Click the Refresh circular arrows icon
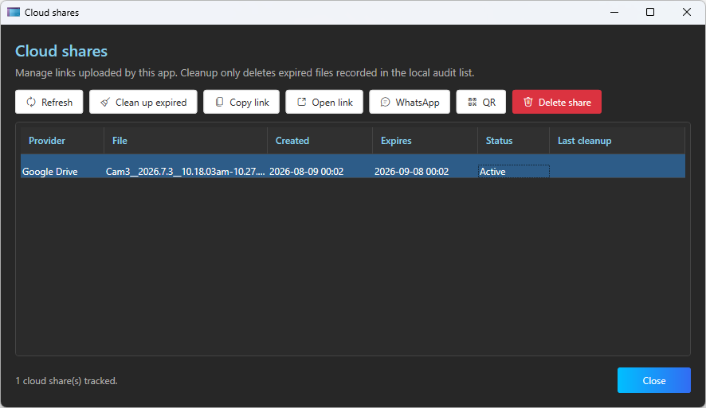This screenshot has width=706, height=408. (31, 102)
